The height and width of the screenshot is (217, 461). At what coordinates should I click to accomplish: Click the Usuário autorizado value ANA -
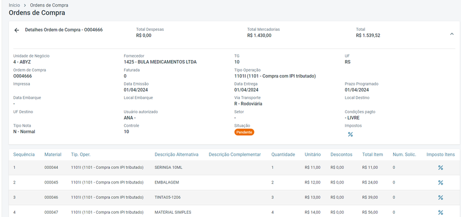pos(130,118)
